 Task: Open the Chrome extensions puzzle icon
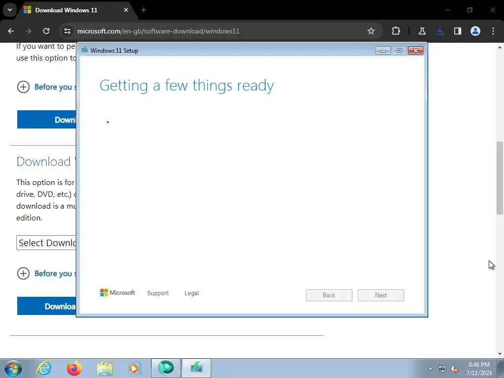396,31
